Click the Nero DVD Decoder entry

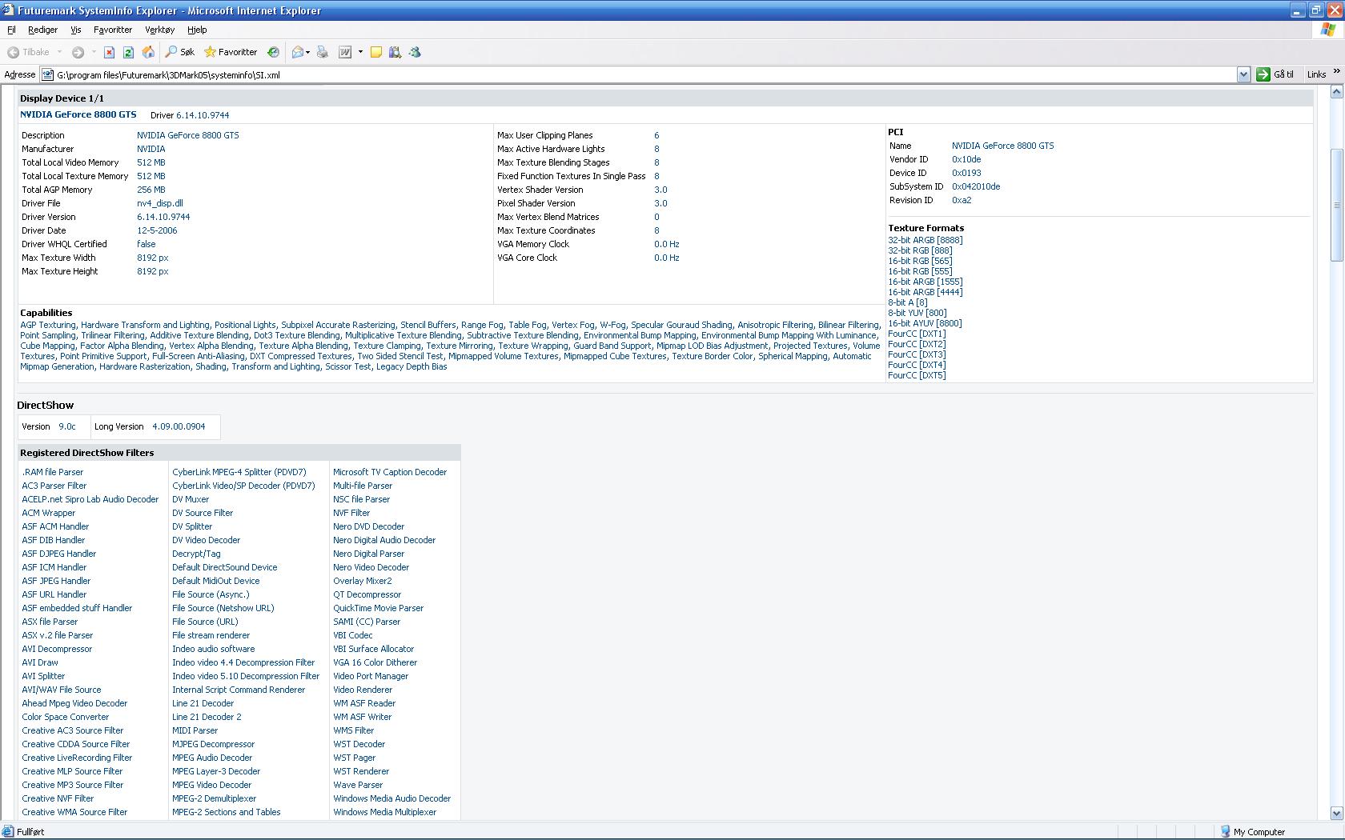(x=369, y=526)
